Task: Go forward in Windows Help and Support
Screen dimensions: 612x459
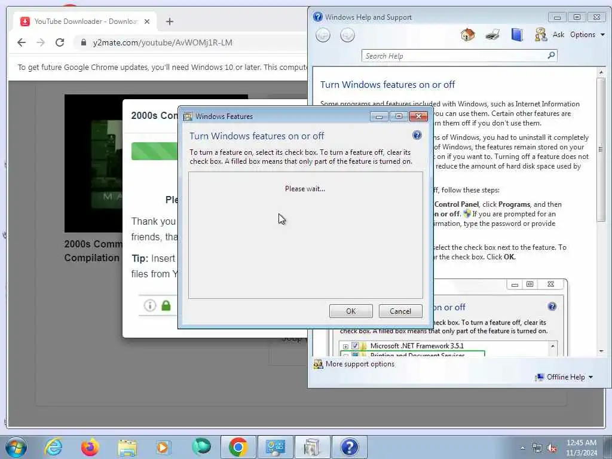Action: (x=347, y=35)
